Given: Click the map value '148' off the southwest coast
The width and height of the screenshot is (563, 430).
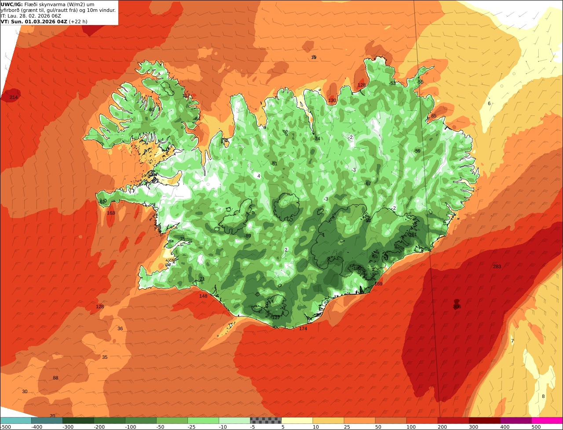Looking at the screenshot, I should 203,296.
